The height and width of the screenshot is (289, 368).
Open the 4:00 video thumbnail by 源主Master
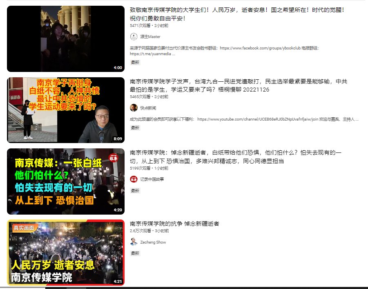coord(66,39)
